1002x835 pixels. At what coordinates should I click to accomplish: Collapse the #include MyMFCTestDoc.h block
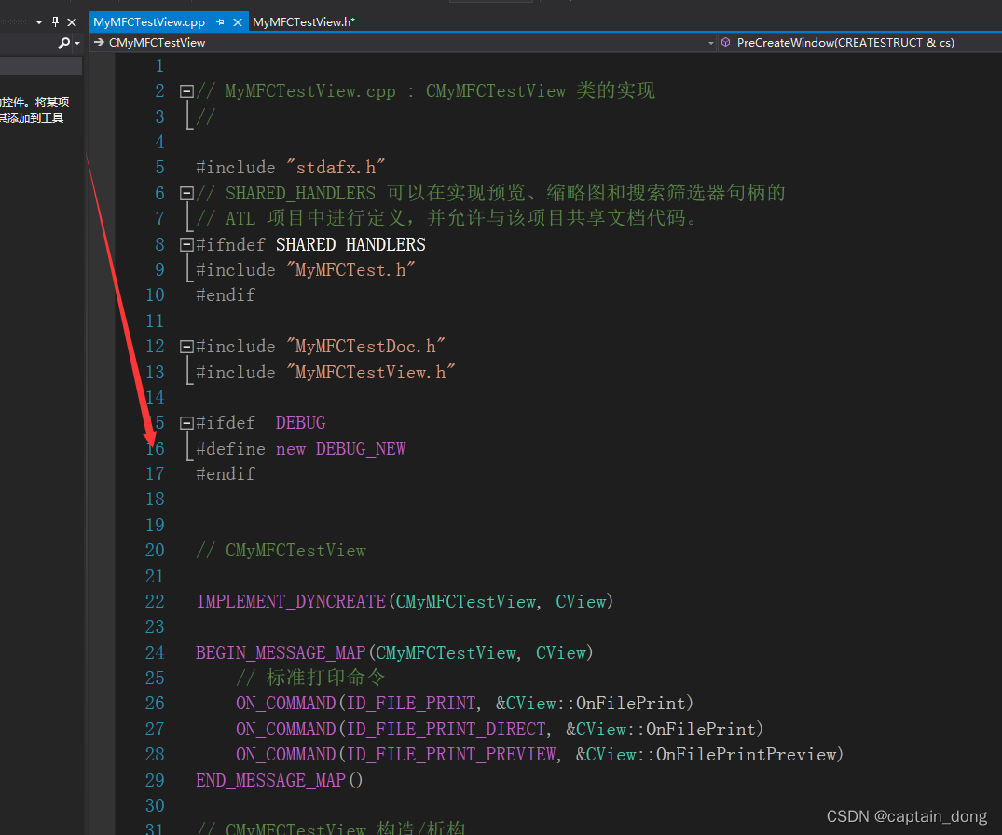[x=186, y=347]
